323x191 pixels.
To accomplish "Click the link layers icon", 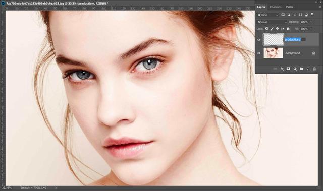I will (x=275, y=69).
